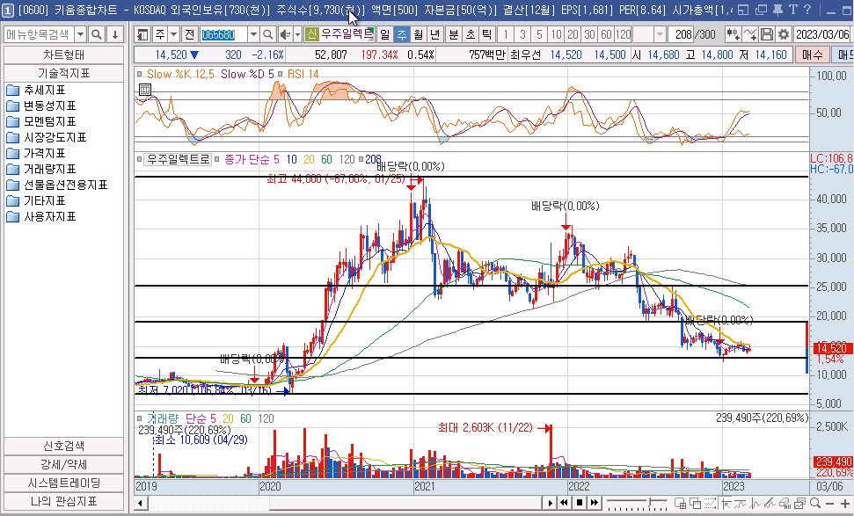
Task: Click the minus zoom-out icon
Action: coord(829,503)
